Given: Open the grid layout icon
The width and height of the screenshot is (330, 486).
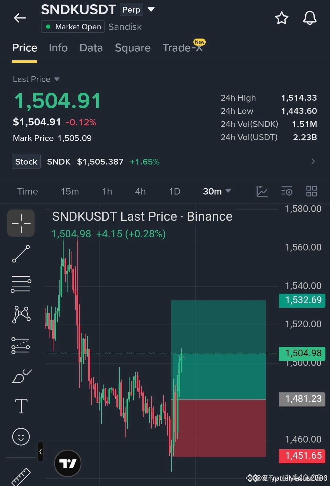Looking at the screenshot, I should click(311, 191).
